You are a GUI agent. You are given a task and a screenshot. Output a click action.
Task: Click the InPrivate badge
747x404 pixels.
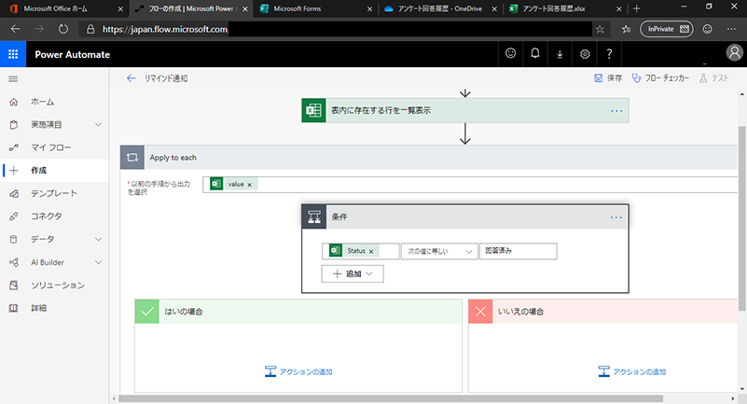coord(667,29)
